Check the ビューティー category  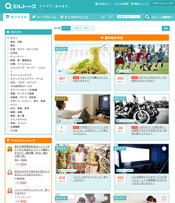[8, 57]
